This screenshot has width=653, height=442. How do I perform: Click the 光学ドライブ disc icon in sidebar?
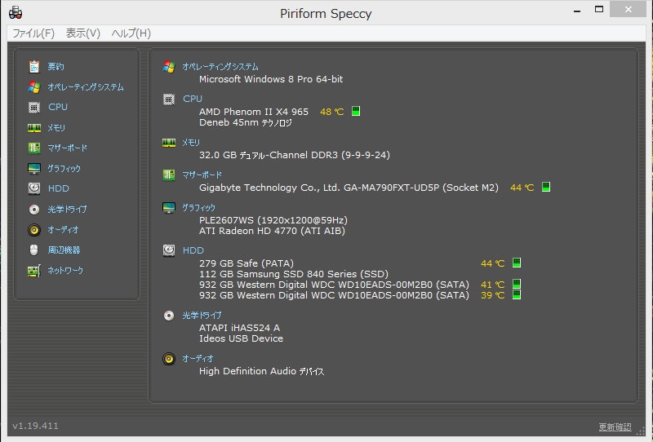pos(34,209)
